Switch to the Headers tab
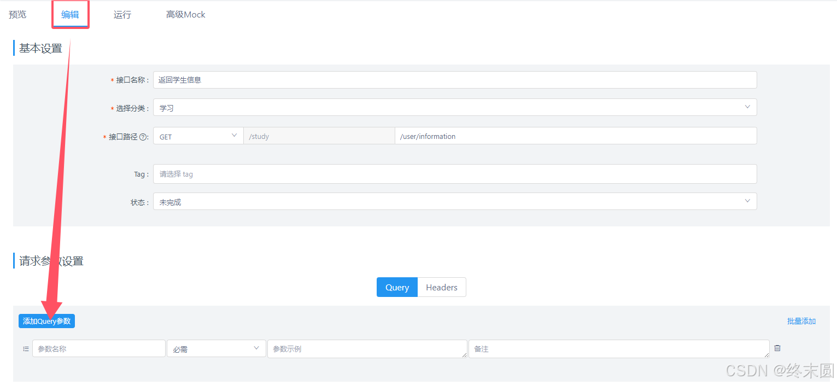837x385 pixels. pos(442,287)
